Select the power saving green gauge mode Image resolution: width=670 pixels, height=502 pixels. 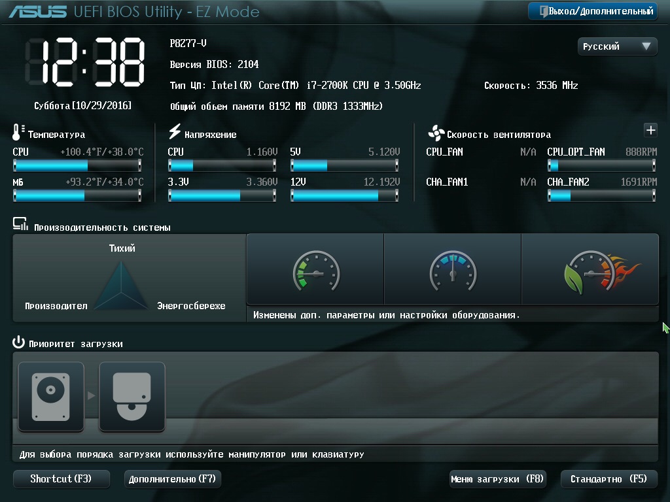315,269
